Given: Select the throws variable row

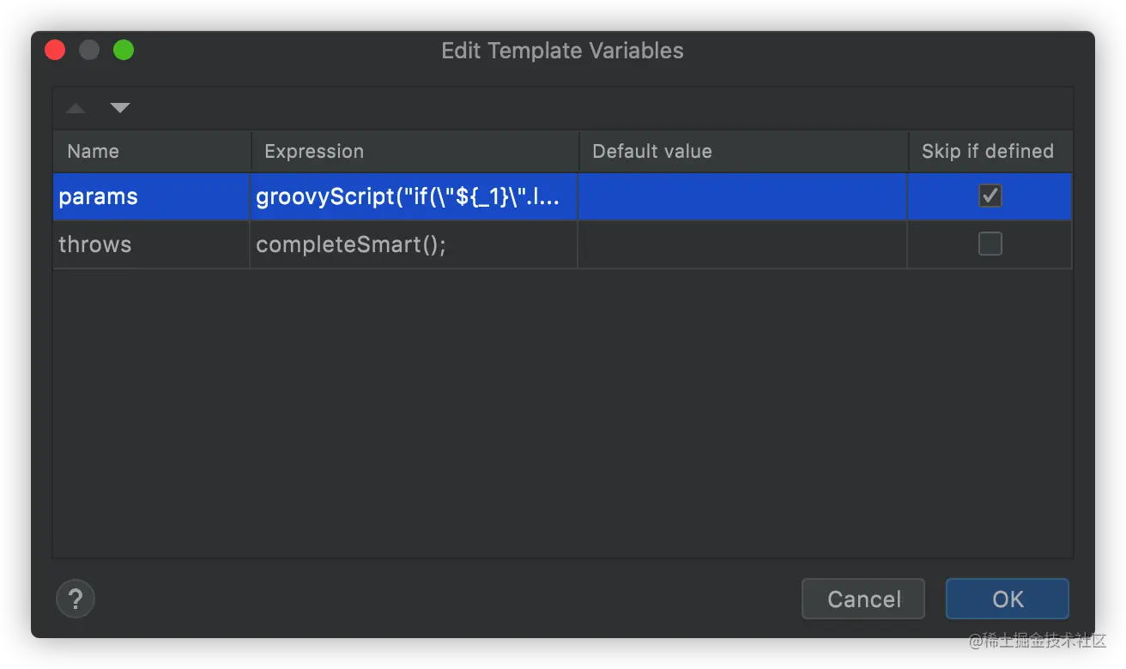Looking at the screenshot, I should [x=562, y=244].
